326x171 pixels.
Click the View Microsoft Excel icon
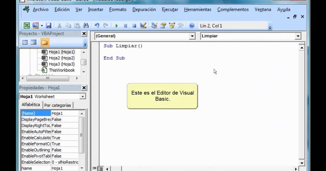click(26, 25)
